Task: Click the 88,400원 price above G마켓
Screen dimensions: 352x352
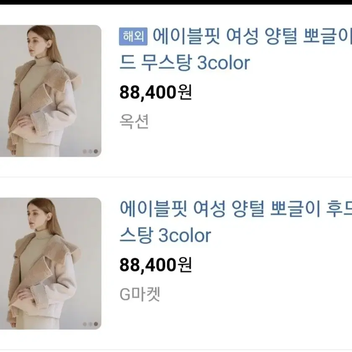Action: pyautogui.click(x=155, y=265)
